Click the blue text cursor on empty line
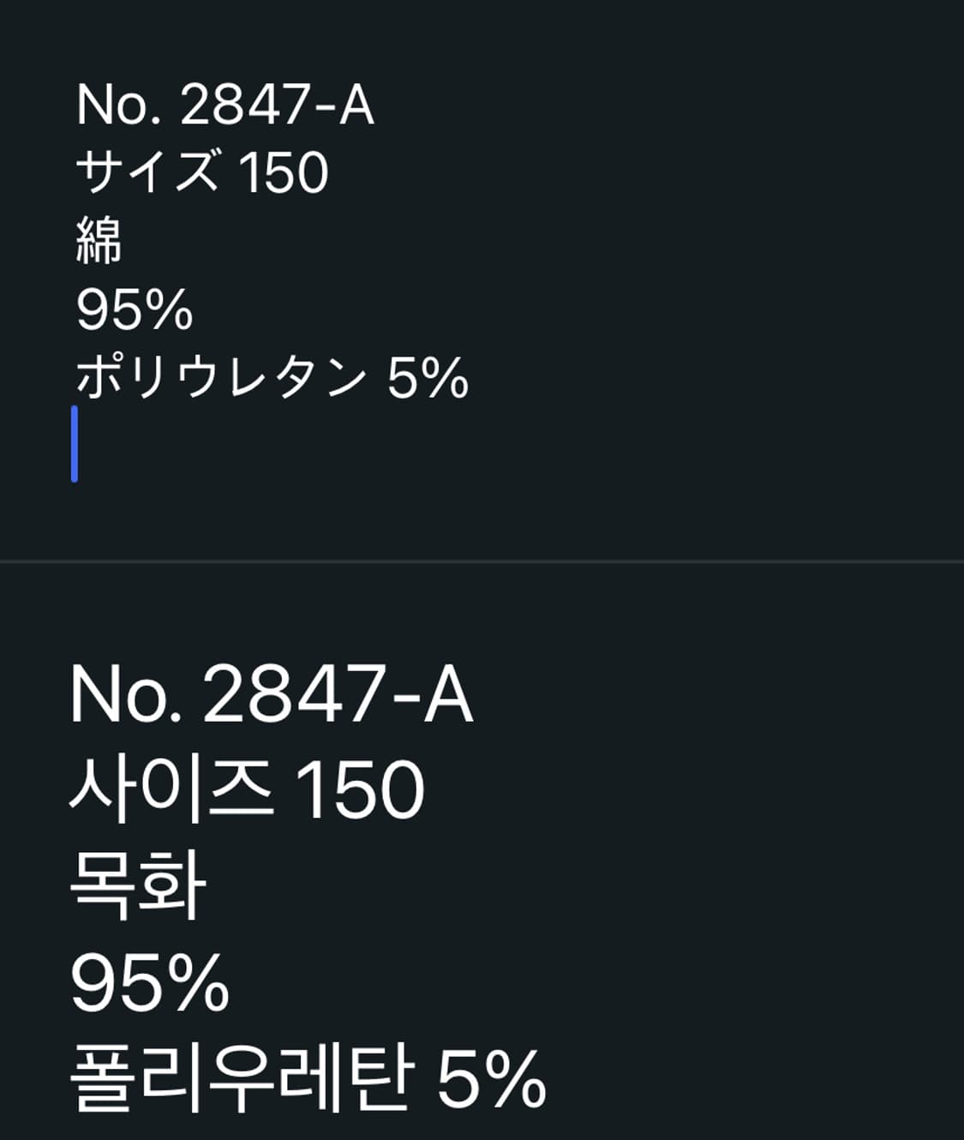The image size is (964, 1140). [75, 444]
